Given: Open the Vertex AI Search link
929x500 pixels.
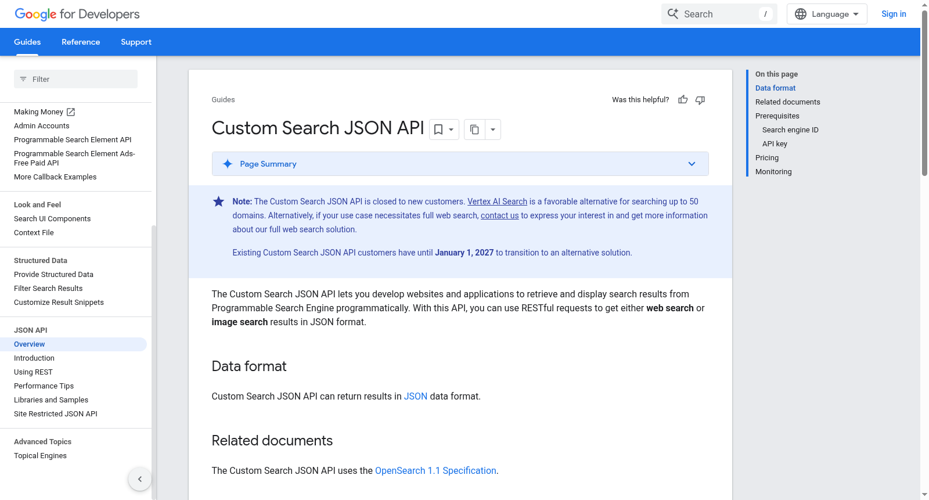Looking at the screenshot, I should point(497,202).
